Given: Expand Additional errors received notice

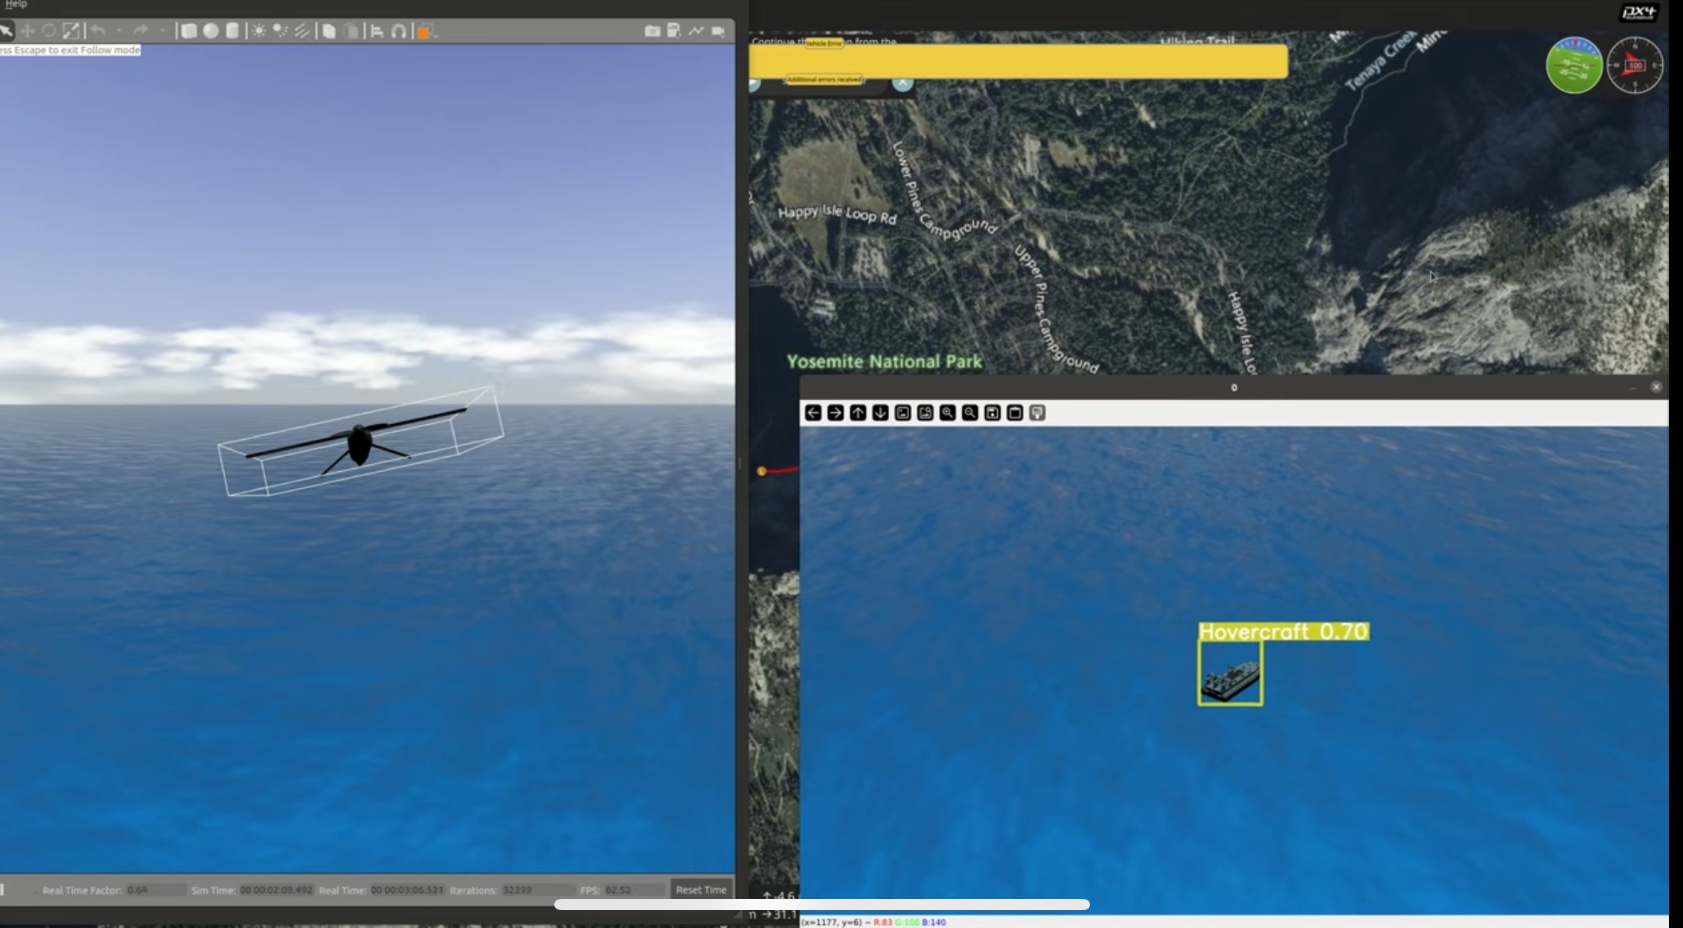Looking at the screenshot, I should (824, 80).
